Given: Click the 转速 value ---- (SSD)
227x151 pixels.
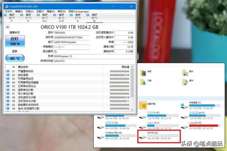Looking at the screenshot, I should coord(124,42).
